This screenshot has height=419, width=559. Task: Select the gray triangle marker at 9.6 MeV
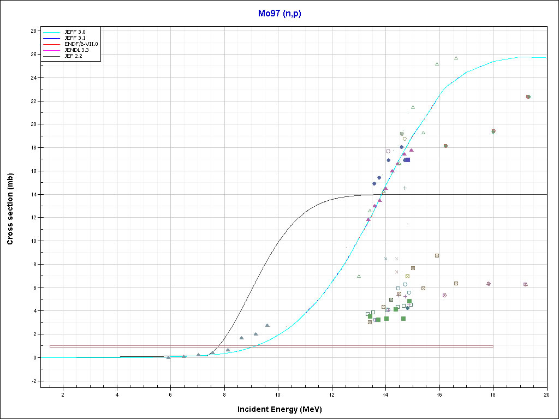[x=267, y=325]
